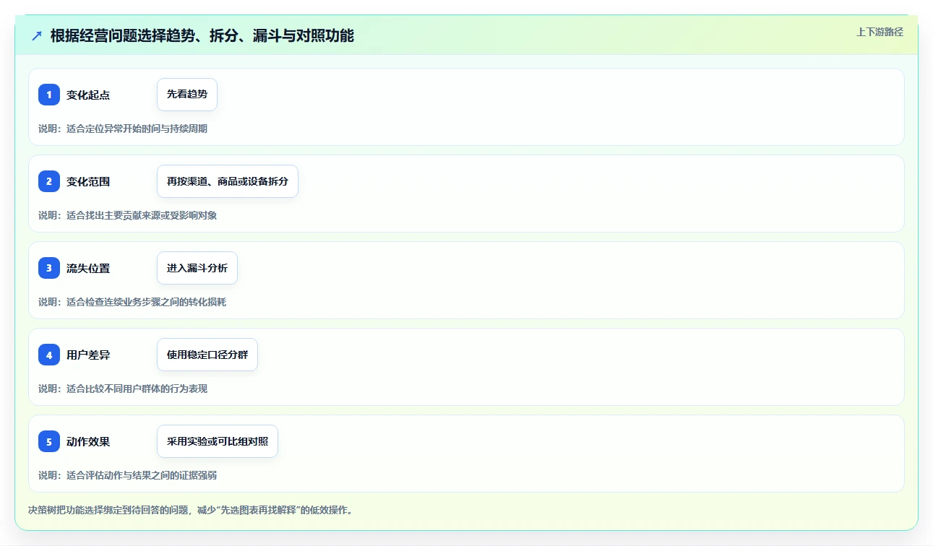Click note 适合评估动作与结果之间的证据强弱

142,475
